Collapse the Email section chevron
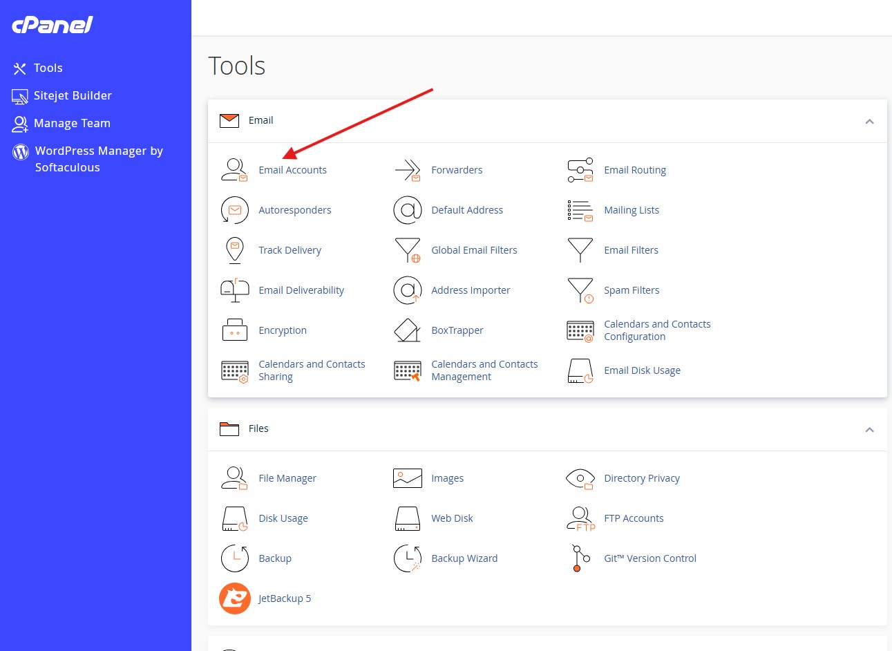Viewport: 892px width, 651px height. 869,122
